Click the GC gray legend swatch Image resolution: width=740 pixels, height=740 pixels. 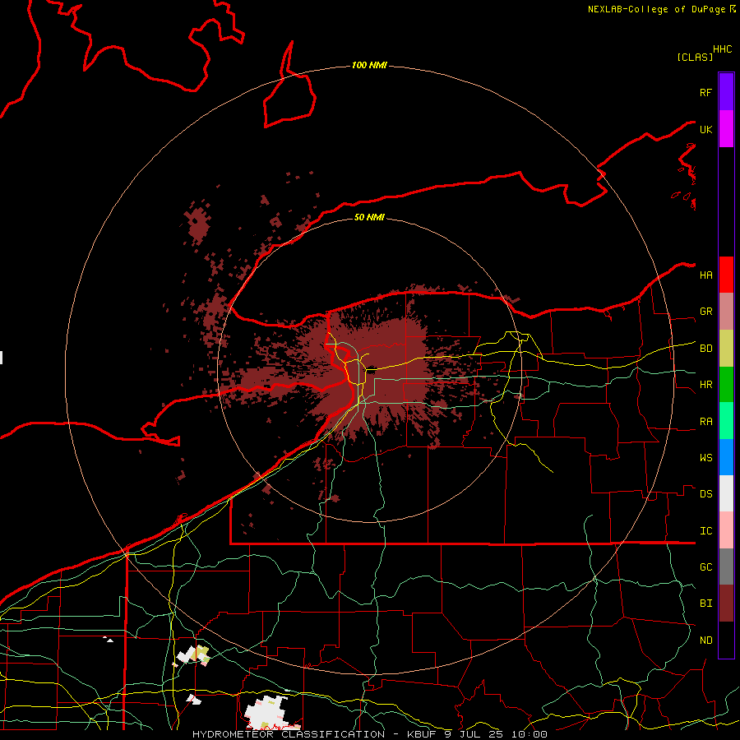click(x=726, y=567)
